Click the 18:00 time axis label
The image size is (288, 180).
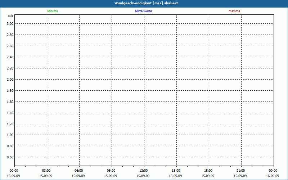208,171
